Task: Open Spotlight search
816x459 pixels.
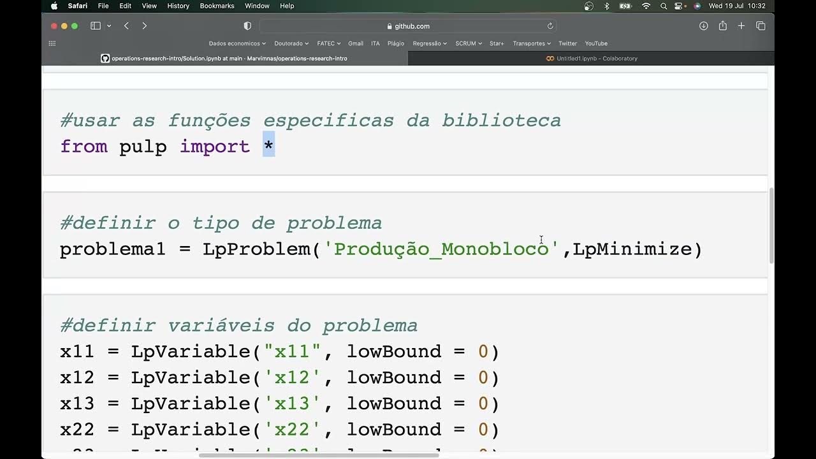Action: [x=664, y=6]
